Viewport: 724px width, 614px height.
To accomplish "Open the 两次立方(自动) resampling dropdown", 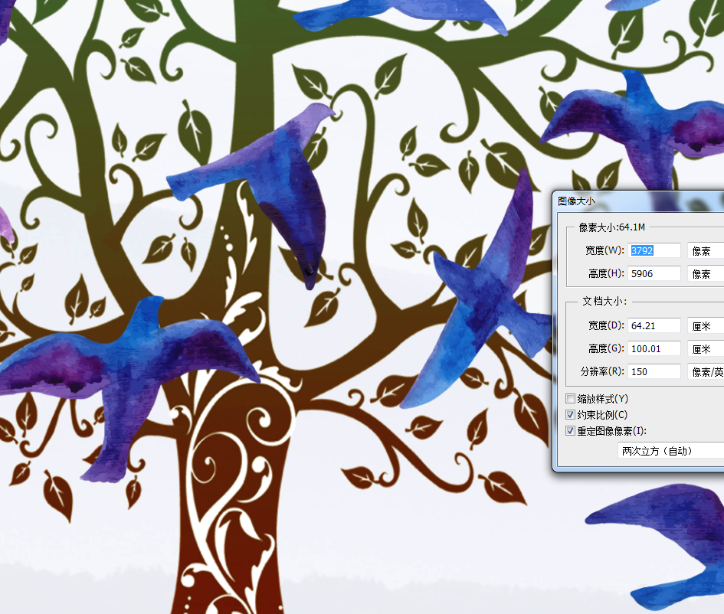I will [670, 451].
